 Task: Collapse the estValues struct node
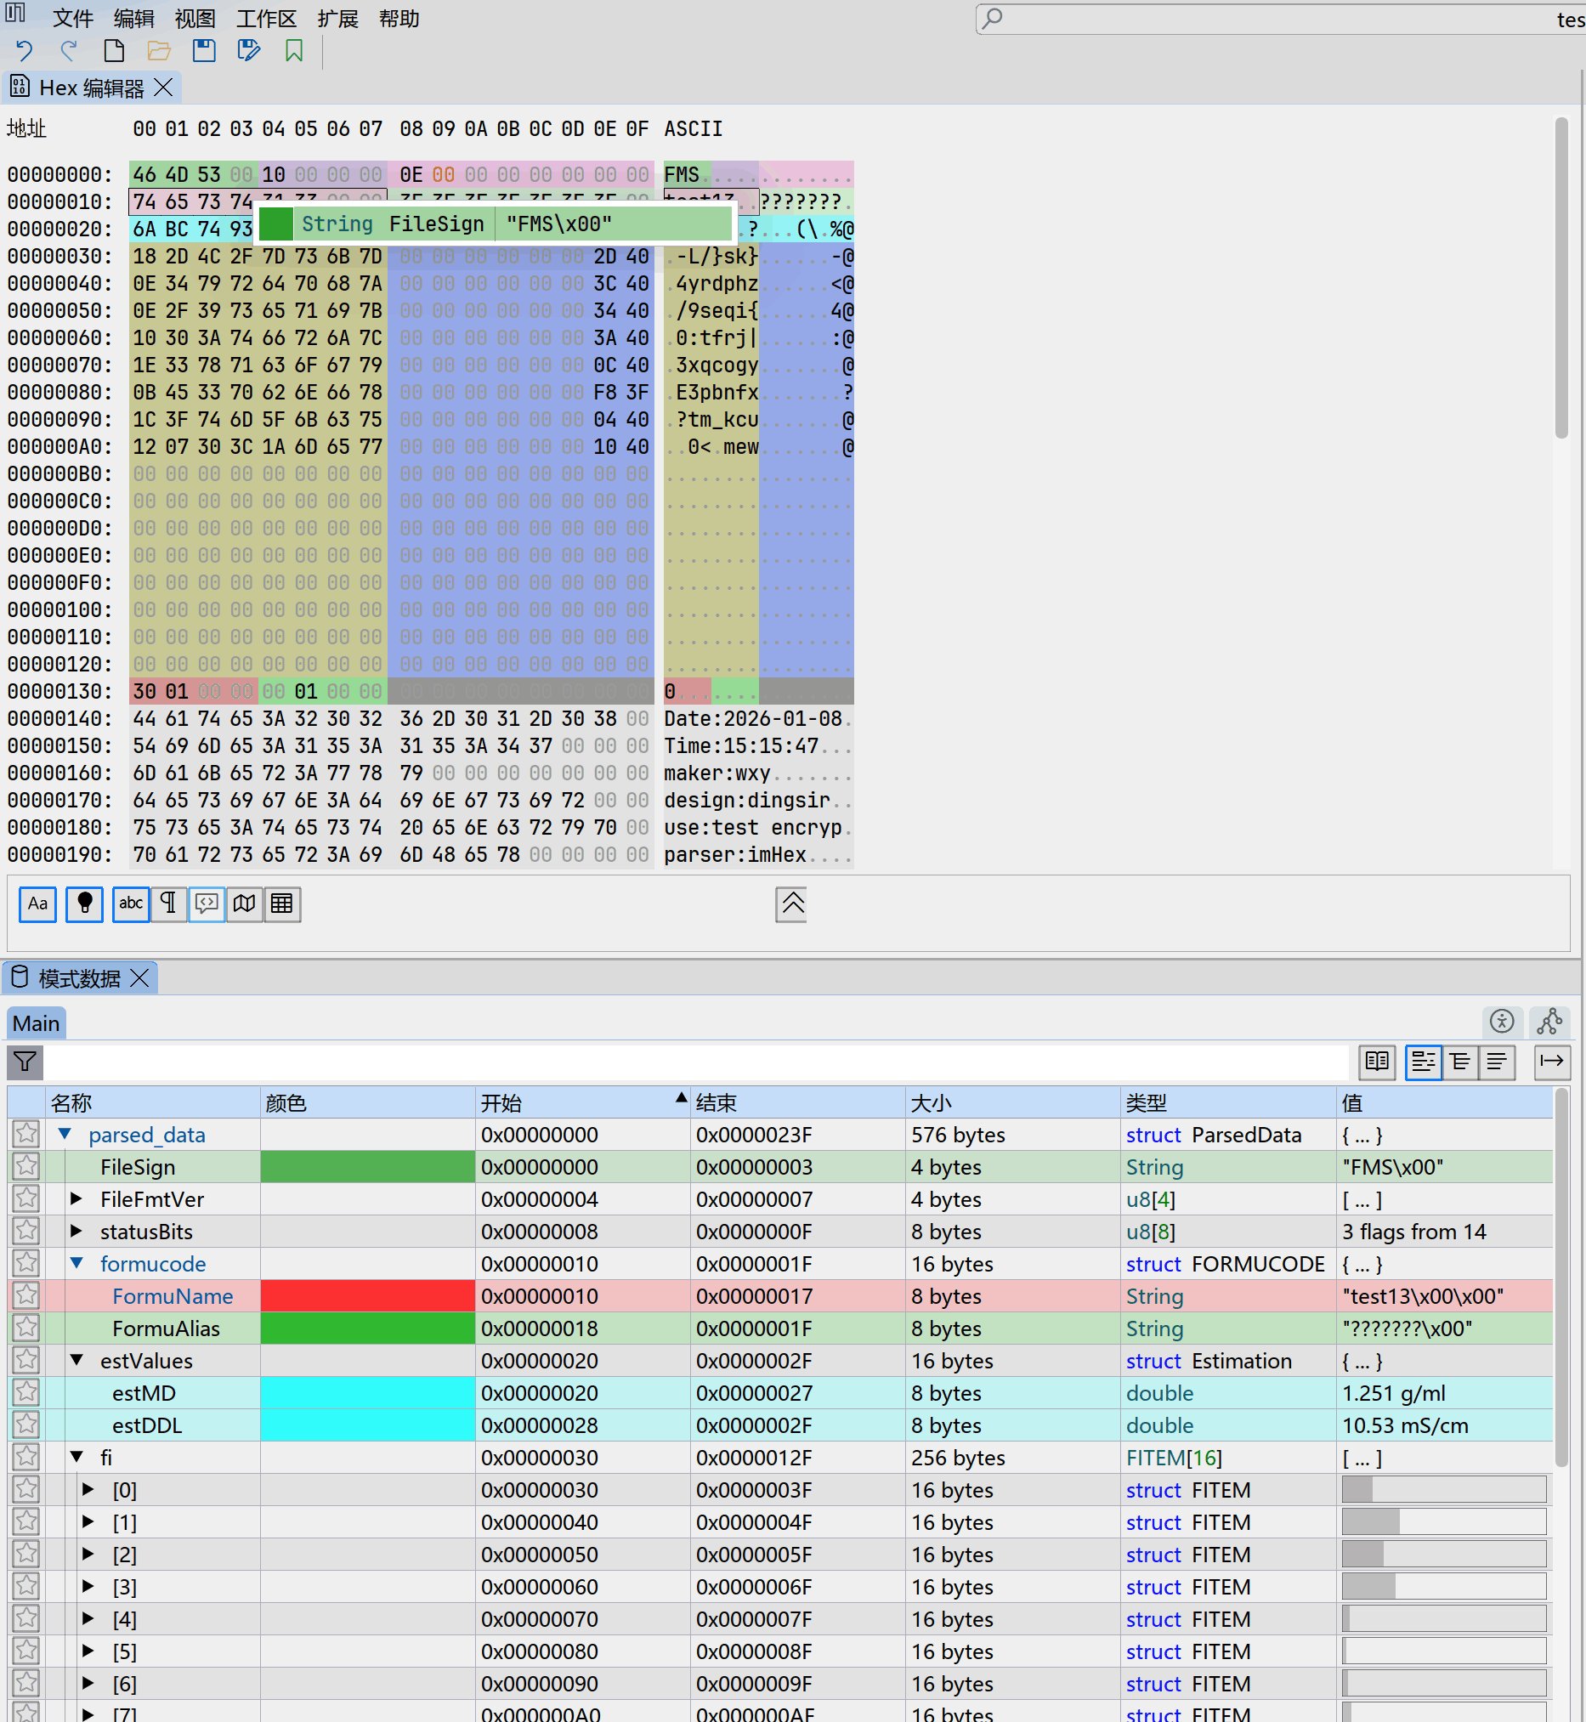76,1361
